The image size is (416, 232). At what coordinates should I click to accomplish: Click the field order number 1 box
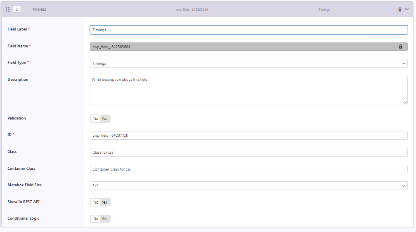17,9
